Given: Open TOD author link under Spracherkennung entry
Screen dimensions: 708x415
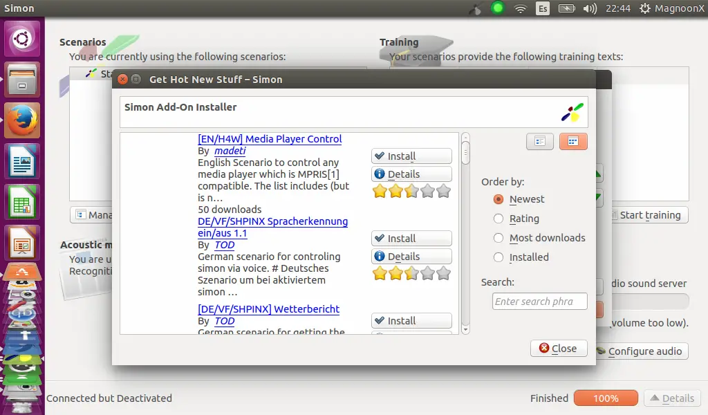Looking at the screenshot, I should pos(225,245).
